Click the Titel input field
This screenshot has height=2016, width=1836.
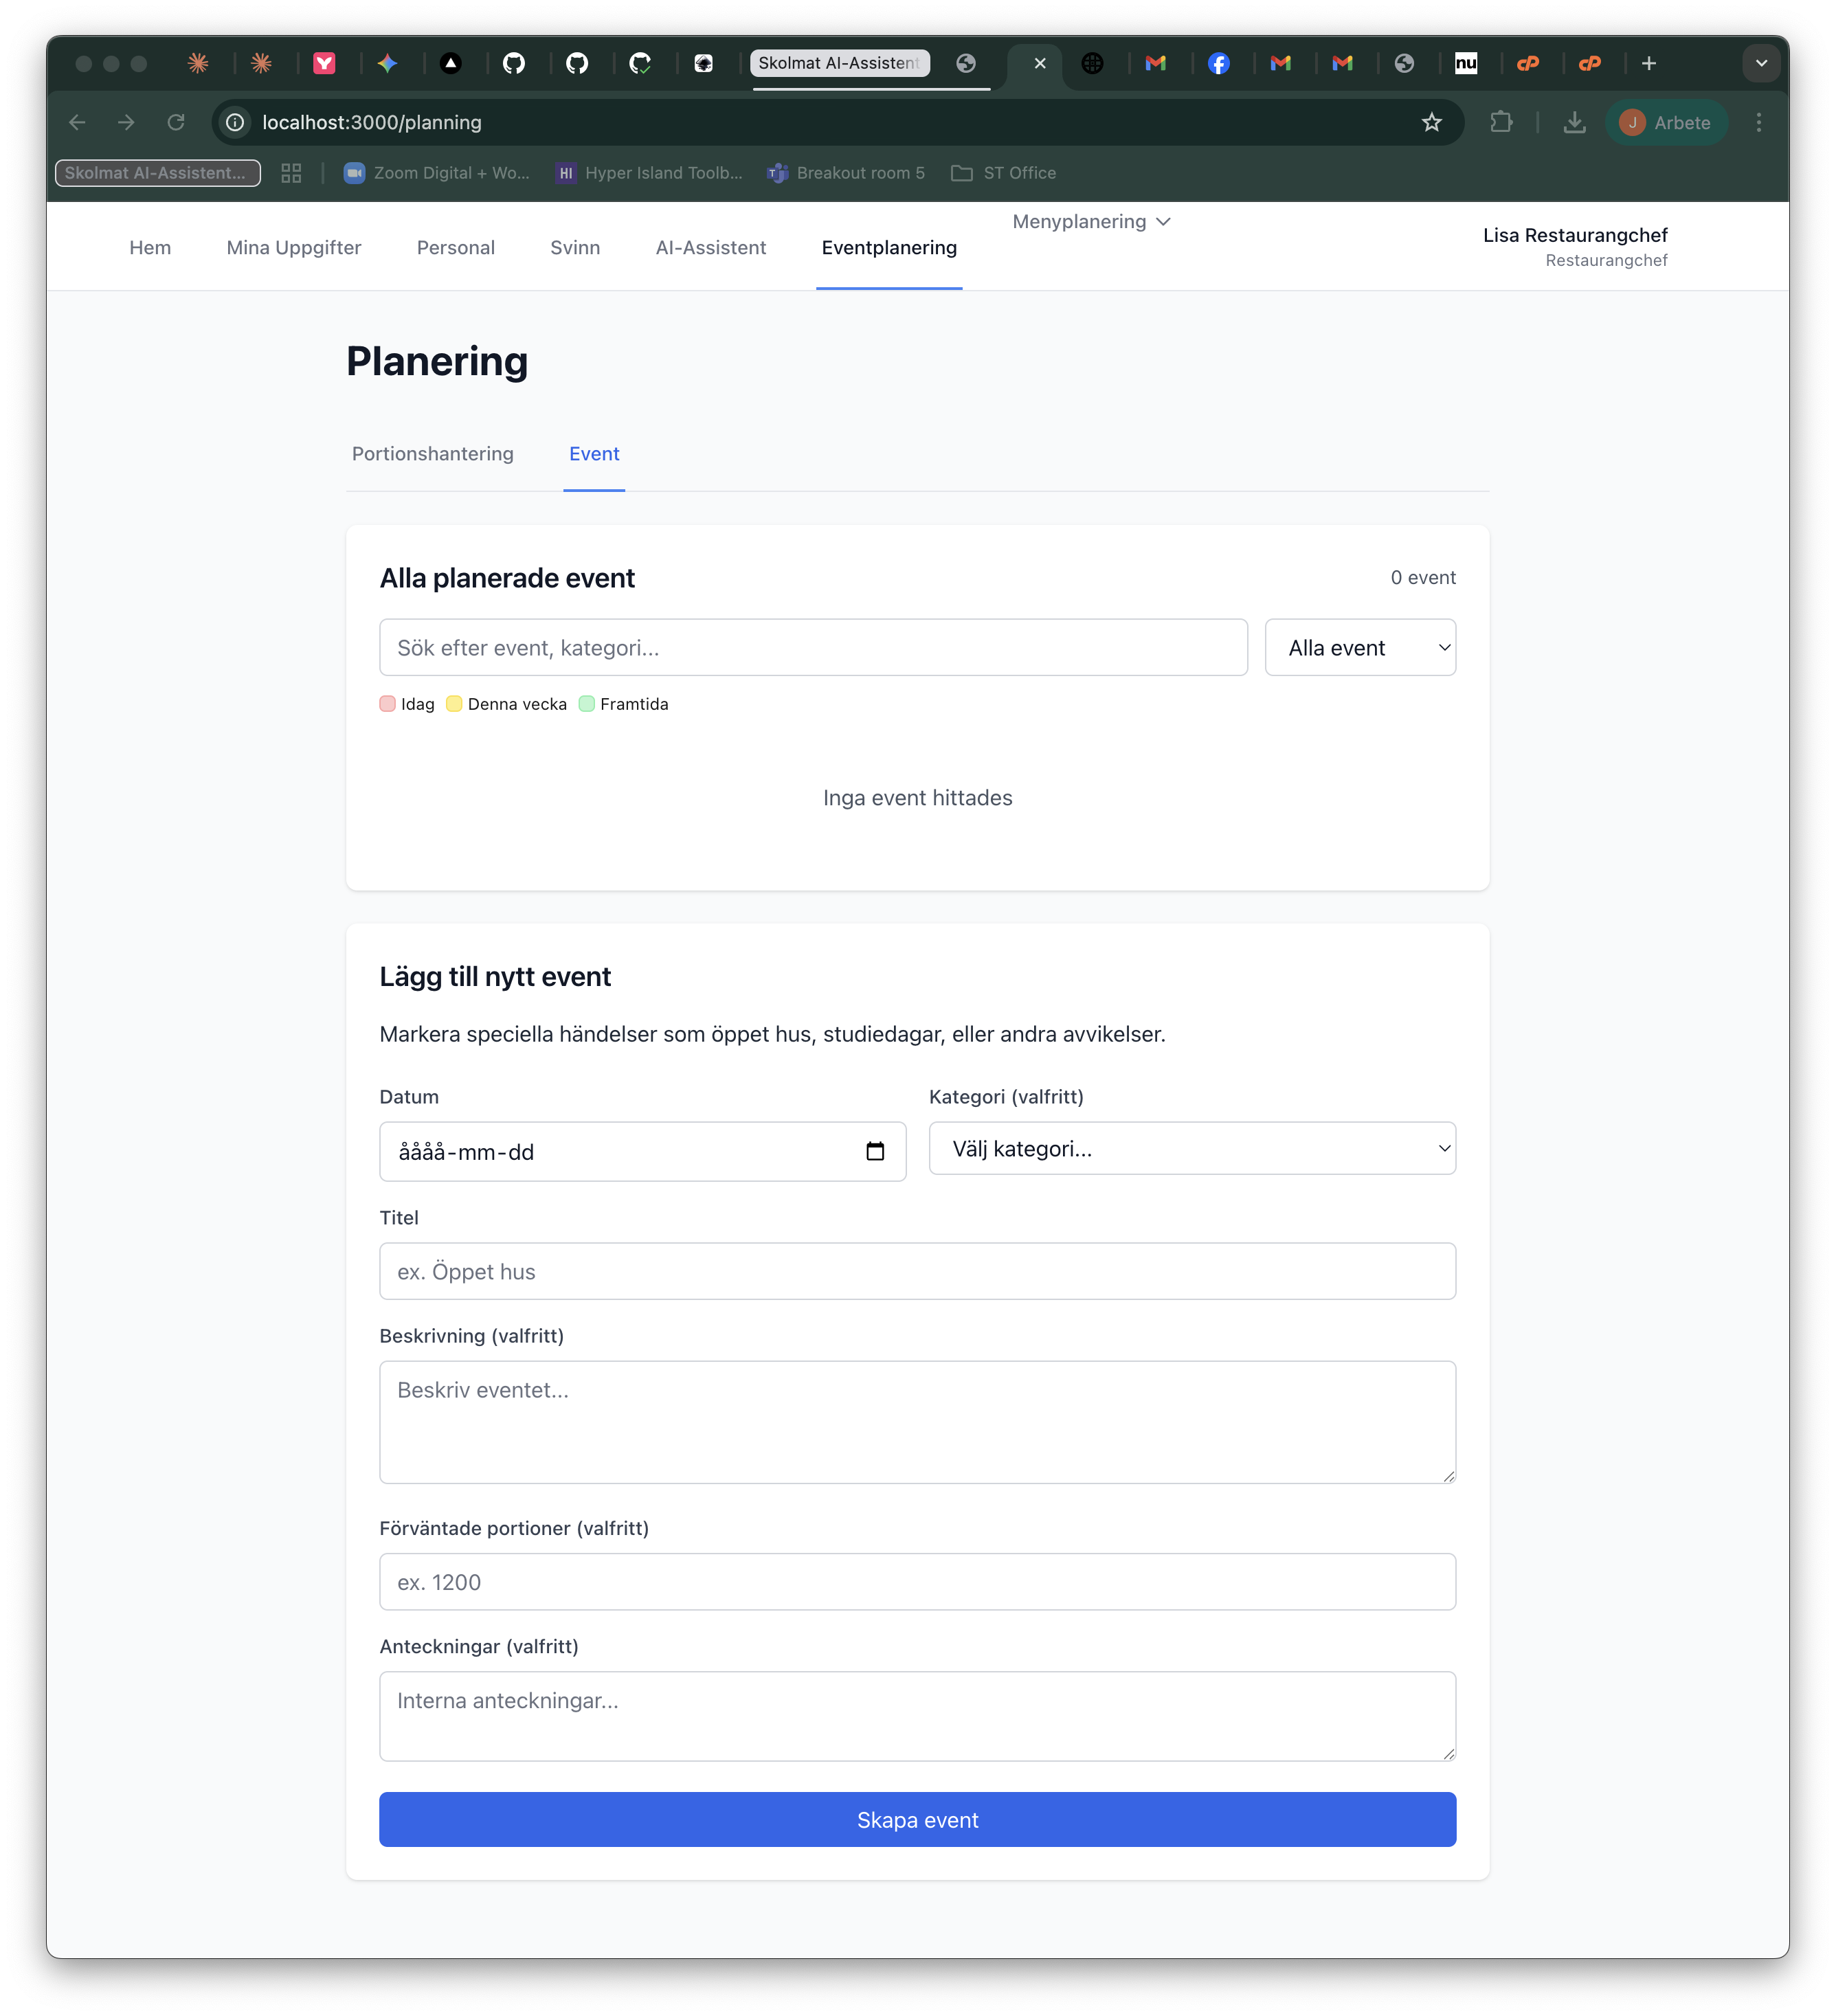917,1271
